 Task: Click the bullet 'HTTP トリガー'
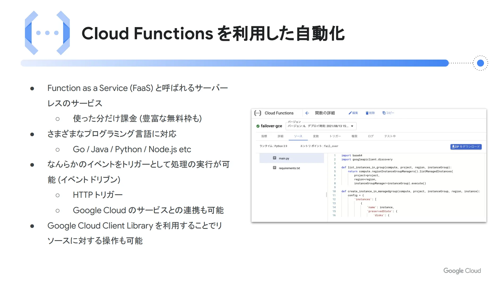pyautogui.click(x=98, y=195)
